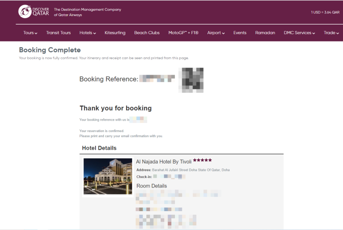This screenshot has height=230, width=343.
Task: Open the Tours dropdown menu
Action: click(30, 33)
